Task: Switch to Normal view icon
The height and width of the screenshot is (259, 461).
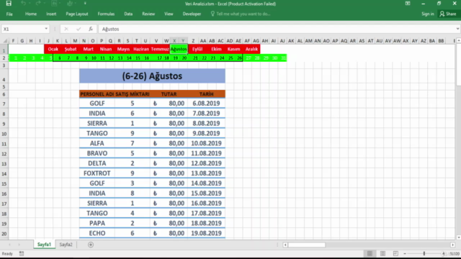Action: [370, 253]
